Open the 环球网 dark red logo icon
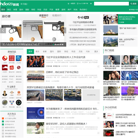Viewport: 138px width, 138px height. point(5,67)
